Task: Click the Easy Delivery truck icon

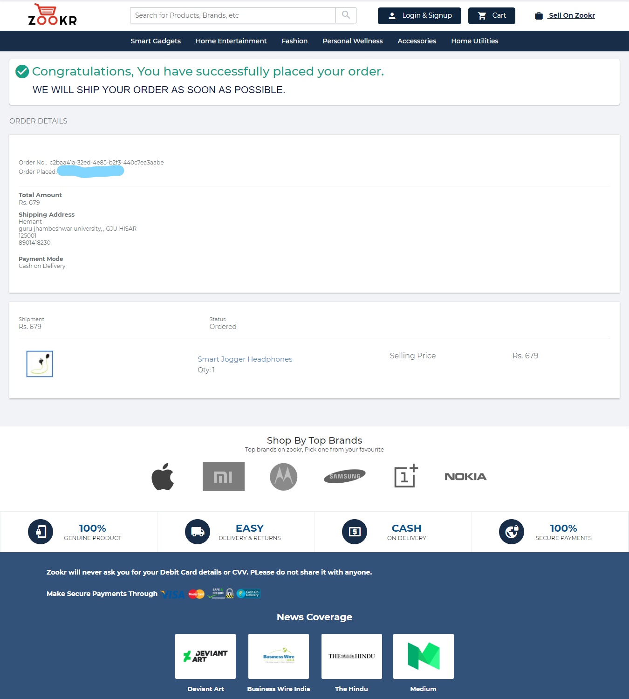Action: [198, 532]
